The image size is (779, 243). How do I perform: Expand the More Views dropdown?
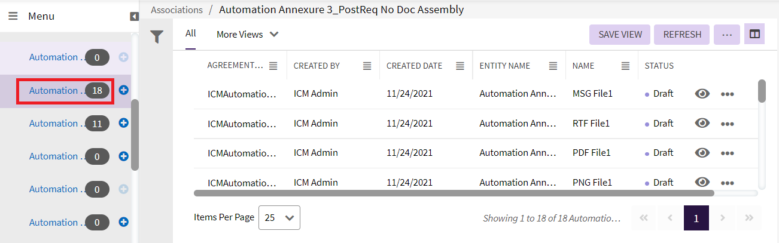[x=248, y=35]
